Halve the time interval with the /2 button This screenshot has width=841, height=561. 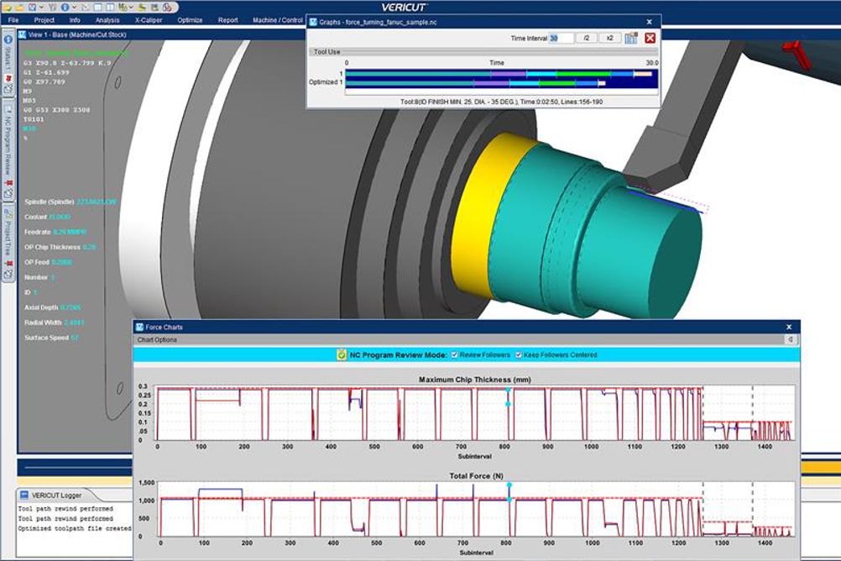586,38
